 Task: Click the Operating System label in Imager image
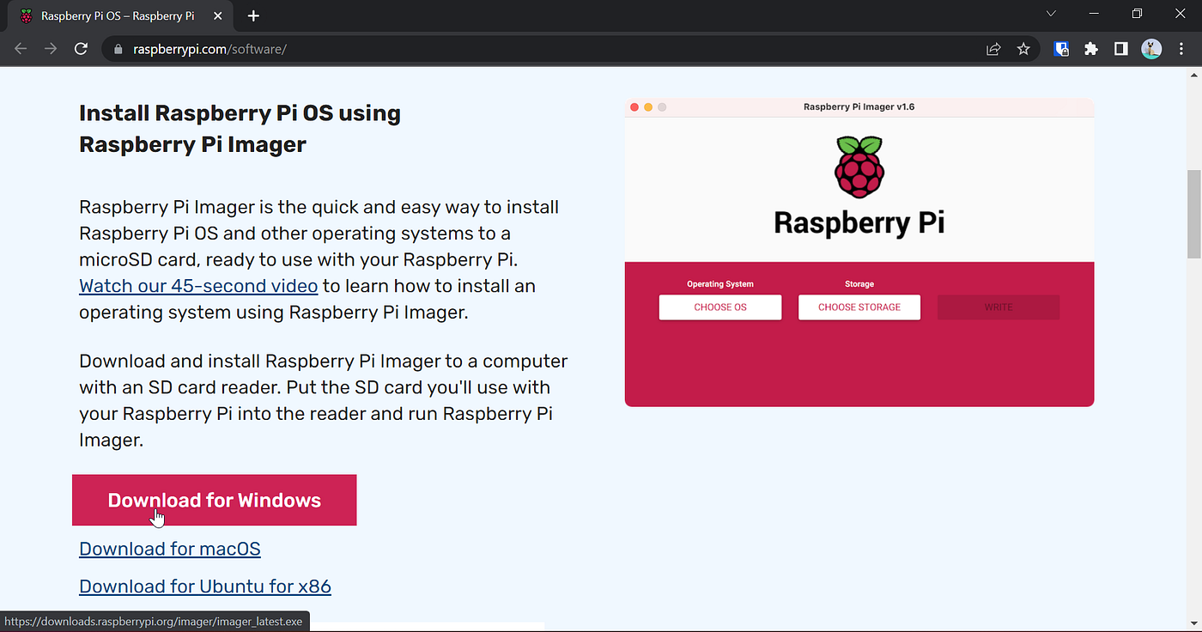(x=720, y=284)
